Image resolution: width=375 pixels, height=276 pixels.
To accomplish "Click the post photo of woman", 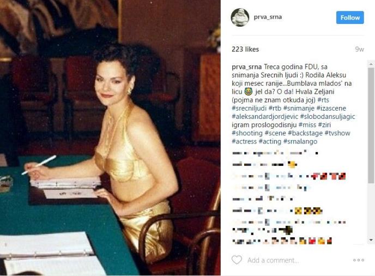I will point(110,137).
